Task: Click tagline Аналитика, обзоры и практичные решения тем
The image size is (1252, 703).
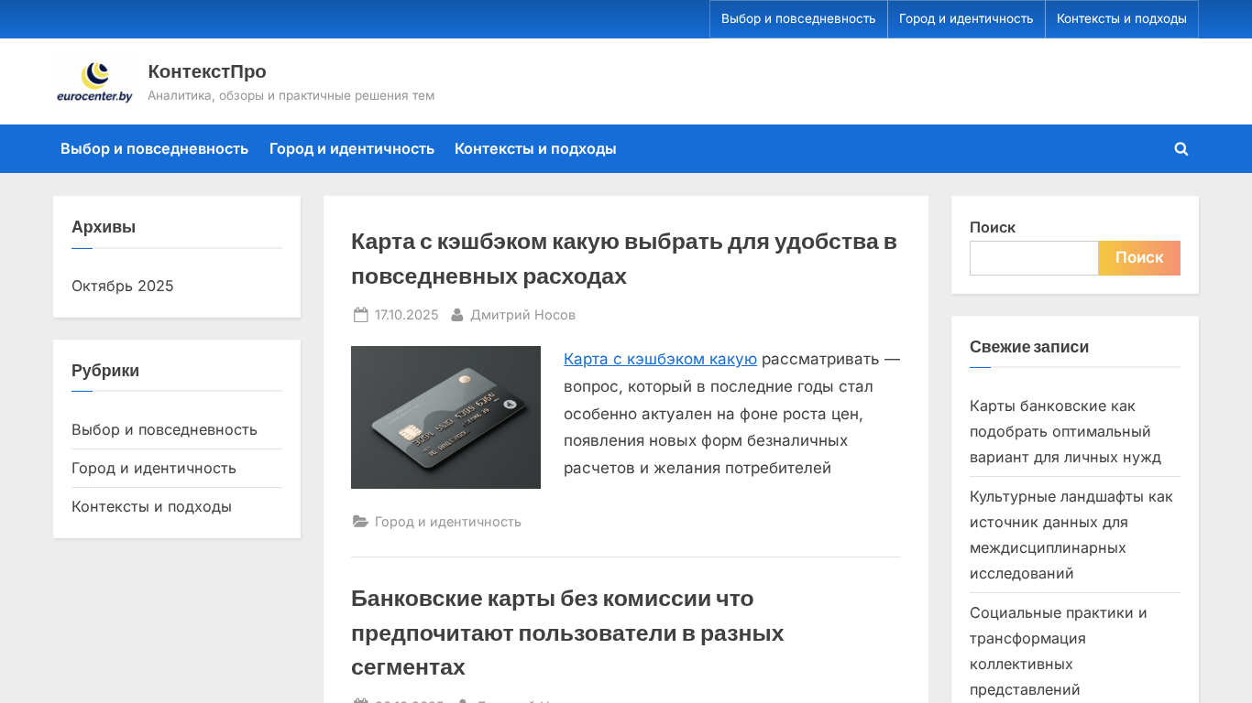Action: tap(291, 95)
